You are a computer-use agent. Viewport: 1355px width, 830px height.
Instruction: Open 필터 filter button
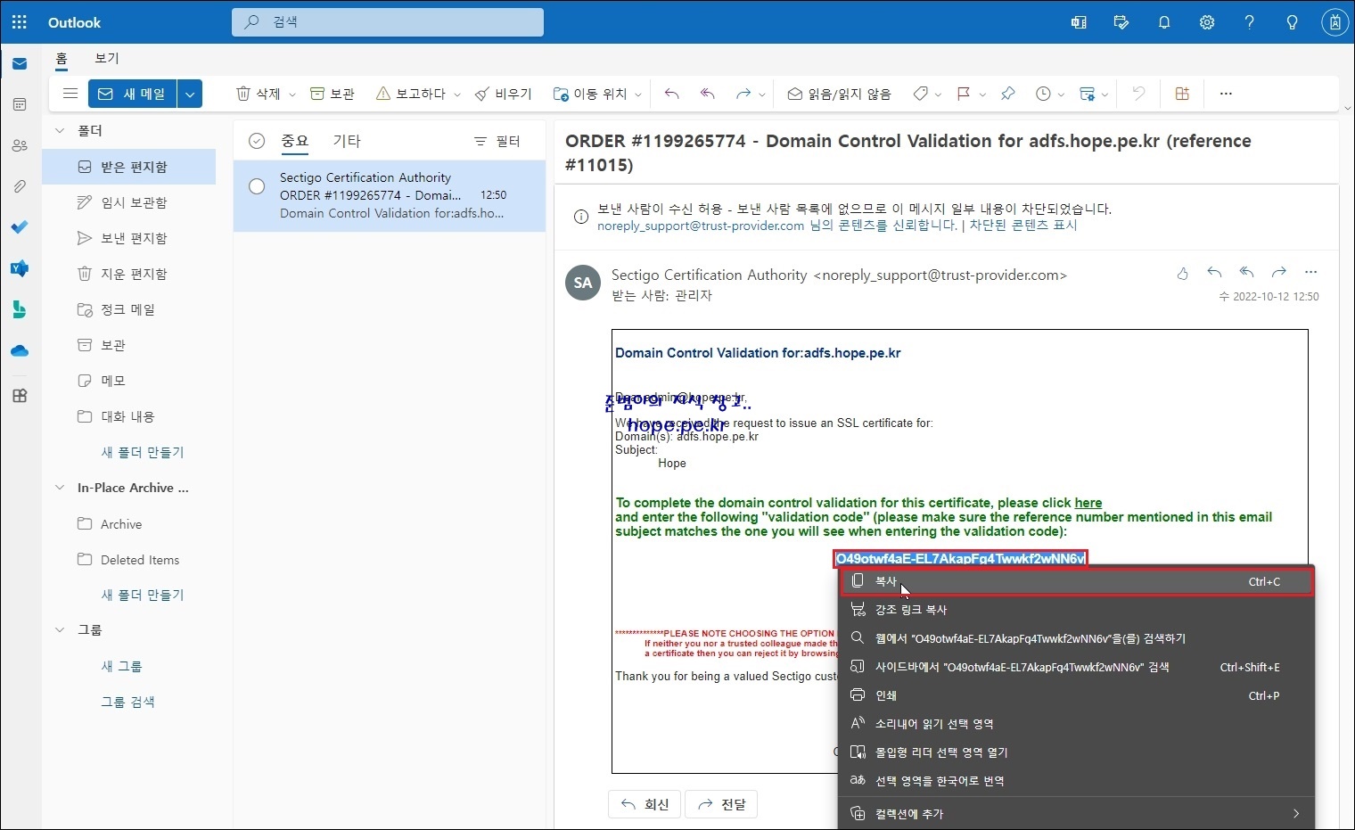click(x=497, y=141)
